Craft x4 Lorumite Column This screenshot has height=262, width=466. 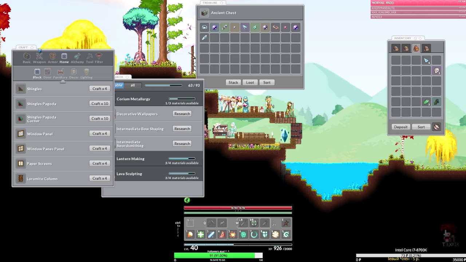click(x=99, y=178)
